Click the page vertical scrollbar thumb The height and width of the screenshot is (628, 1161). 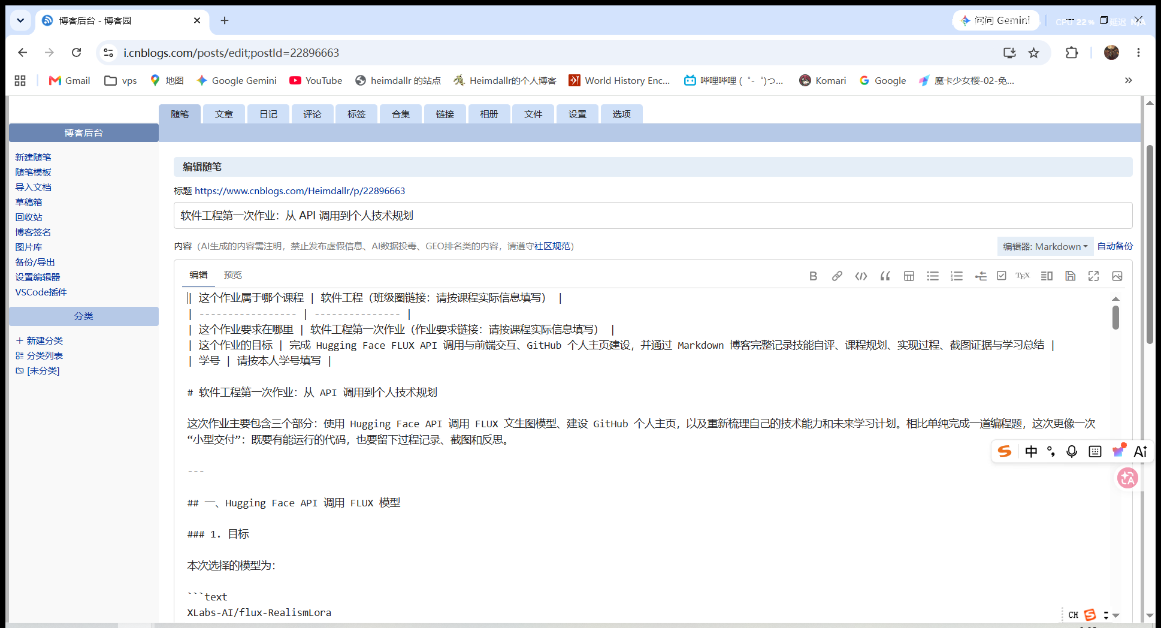pos(1150,244)
